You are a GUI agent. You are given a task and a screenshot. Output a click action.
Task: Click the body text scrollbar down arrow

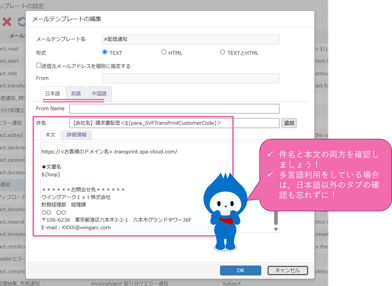[276, 229]
